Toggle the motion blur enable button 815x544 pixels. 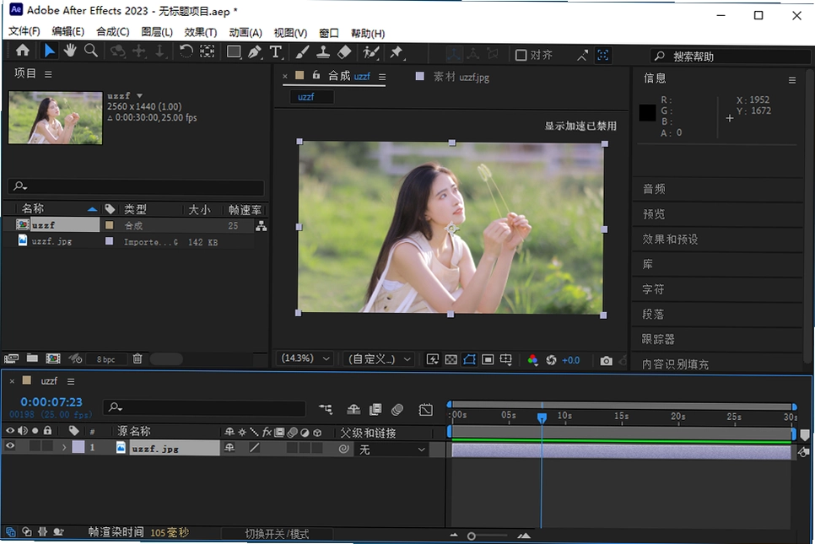(397, 409)
